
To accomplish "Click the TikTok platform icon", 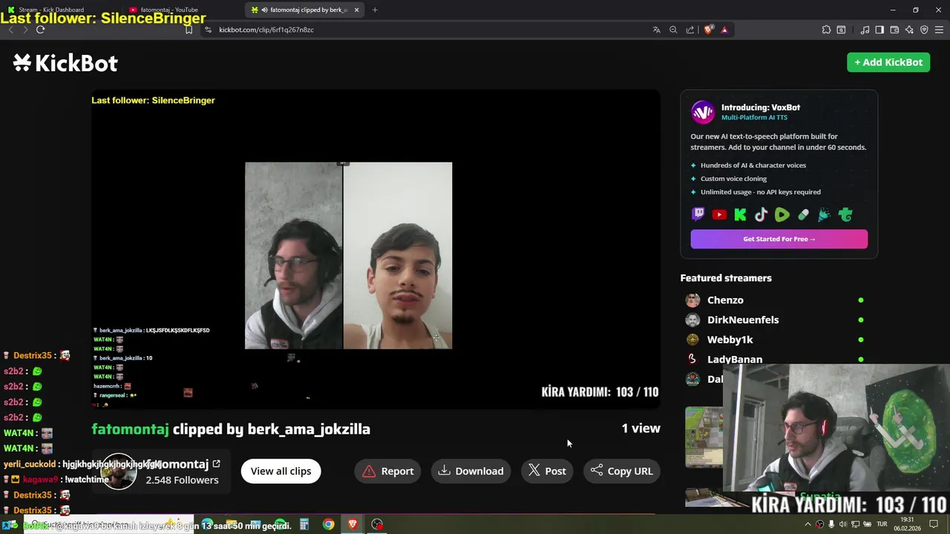I will tap(761, 215).
